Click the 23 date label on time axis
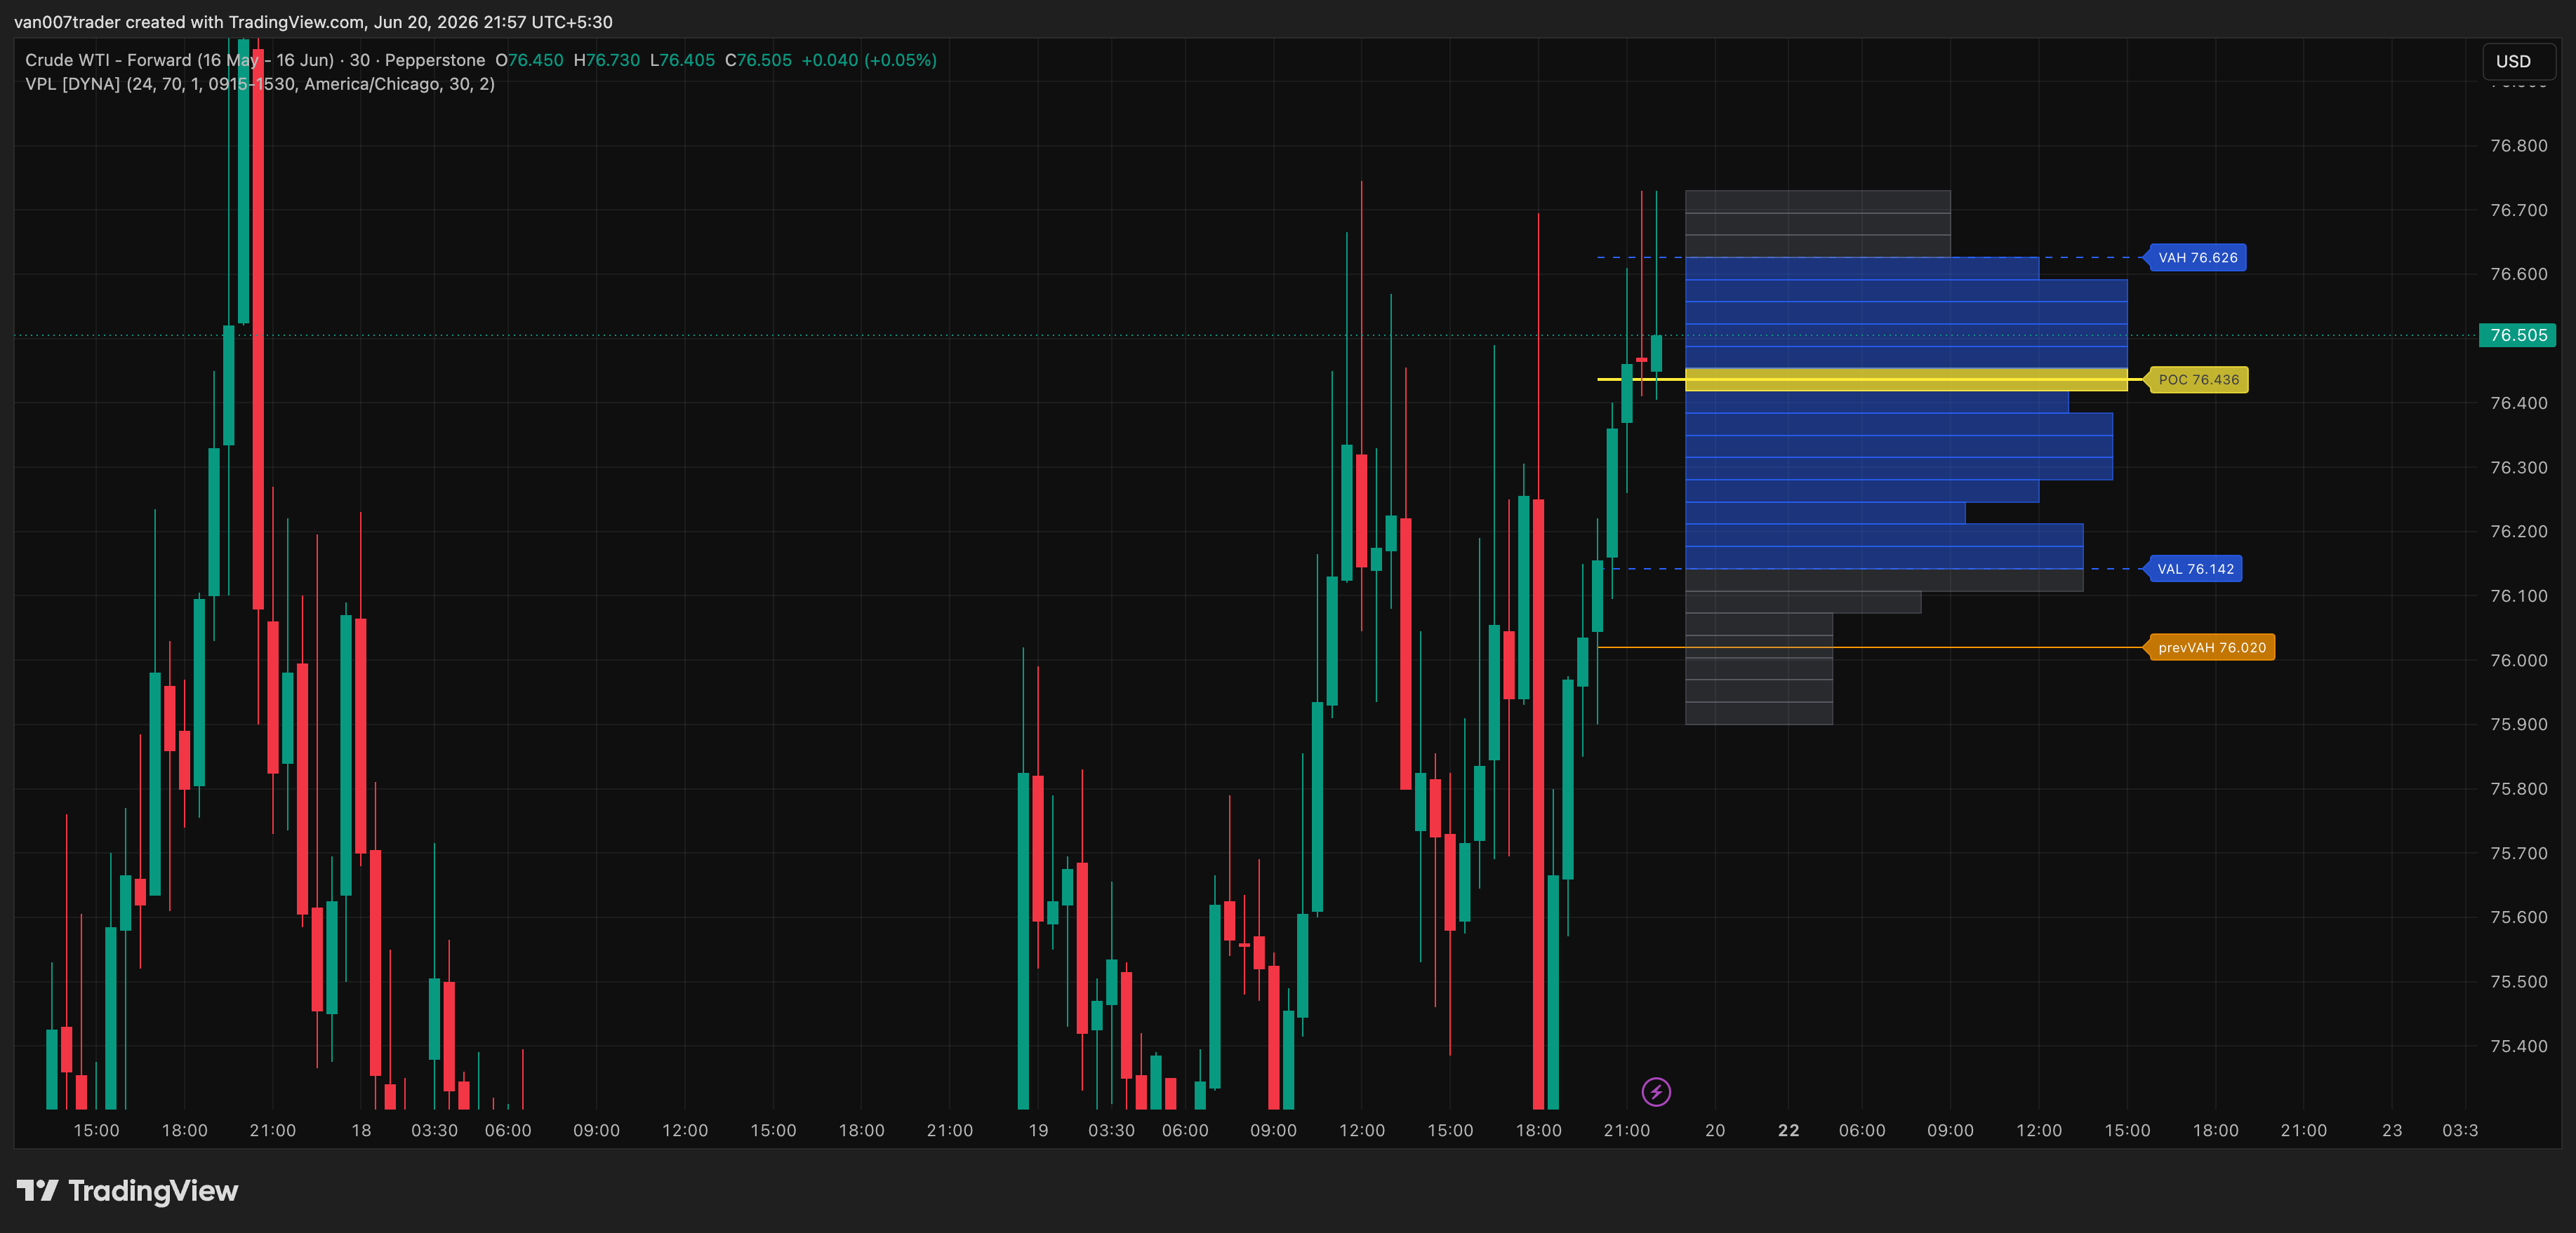The width and height of the screenshot is (2576, 1233). point(2391,1130)
